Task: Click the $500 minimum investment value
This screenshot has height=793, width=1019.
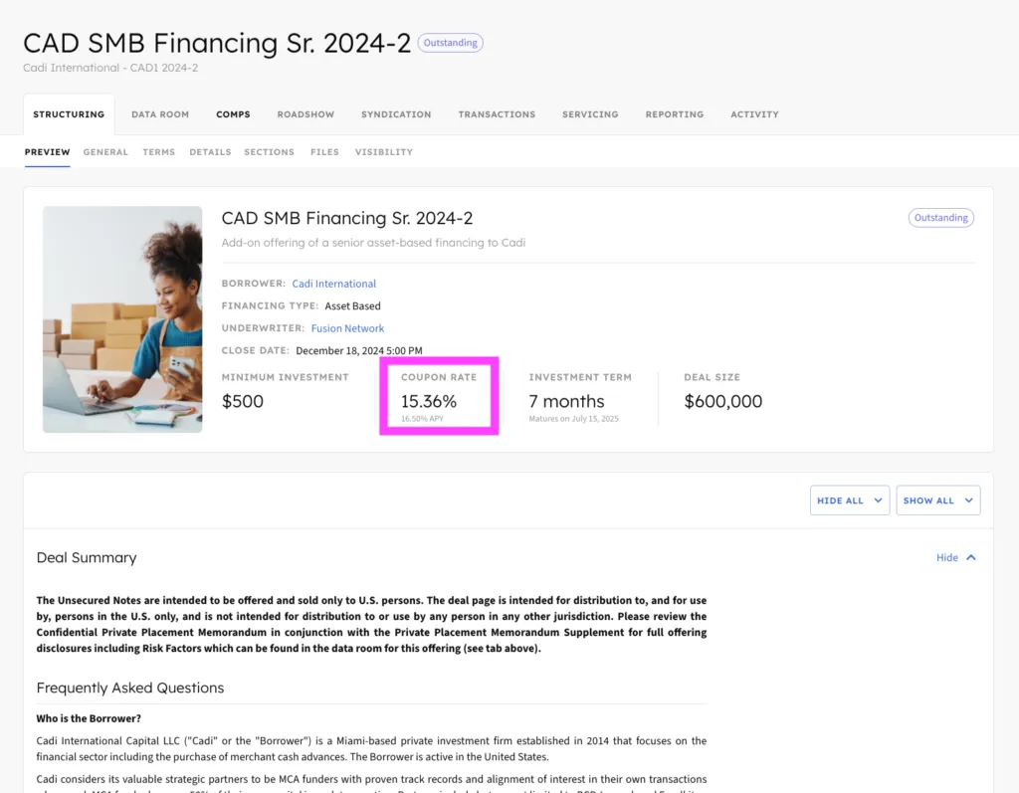Action: (x=243, y=401)
